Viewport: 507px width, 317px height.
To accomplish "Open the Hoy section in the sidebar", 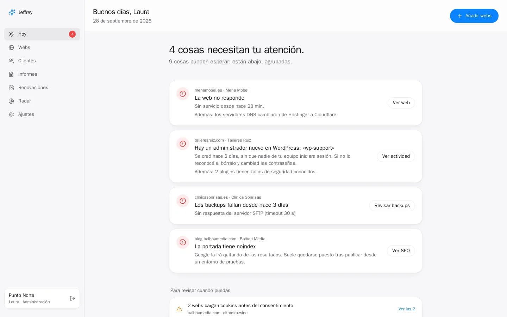I will [42, 34].
